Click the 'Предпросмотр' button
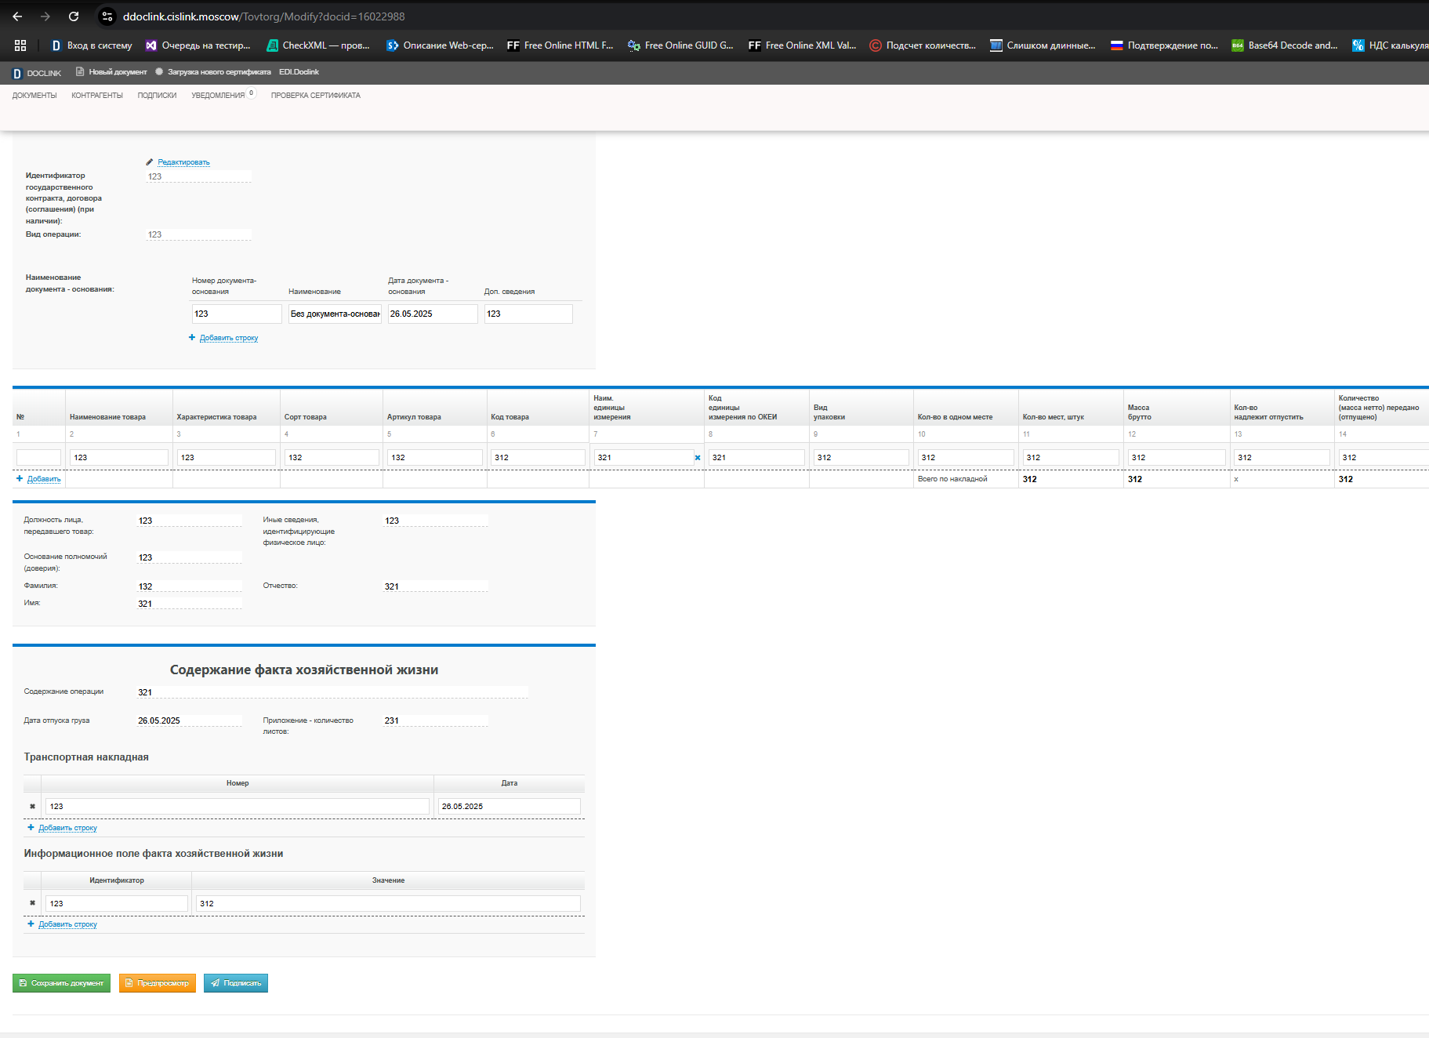Viewport: 1429px width, 1038px height. tap(158, 983)
